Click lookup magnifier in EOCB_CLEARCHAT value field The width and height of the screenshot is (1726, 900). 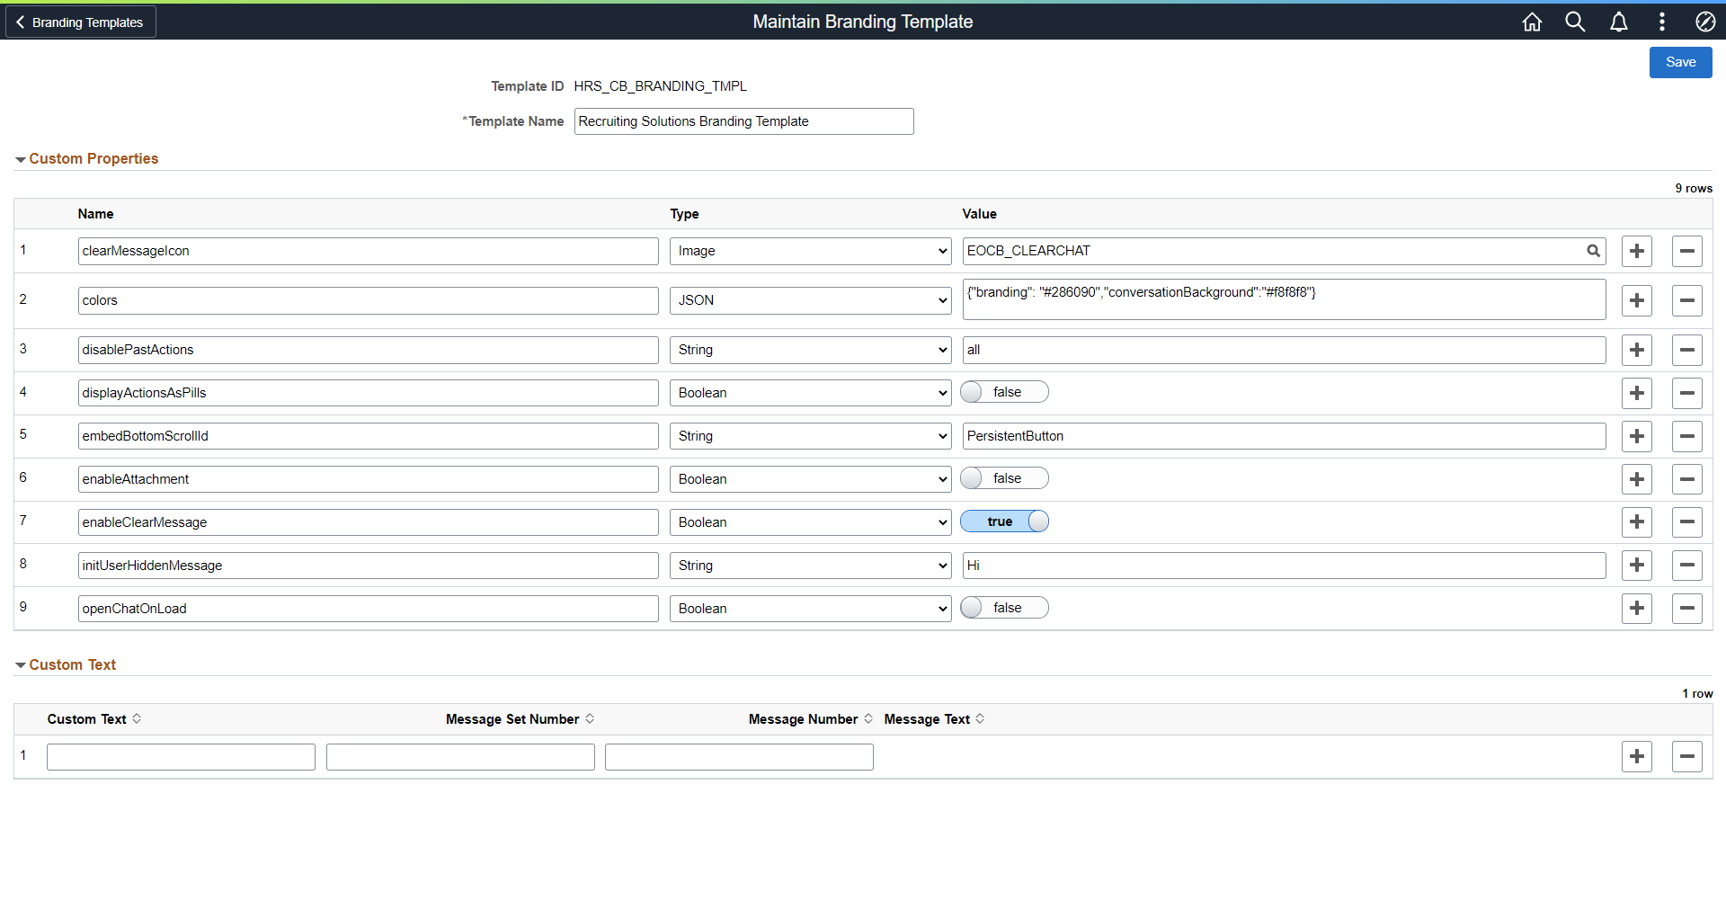[x=1593, y=251]
